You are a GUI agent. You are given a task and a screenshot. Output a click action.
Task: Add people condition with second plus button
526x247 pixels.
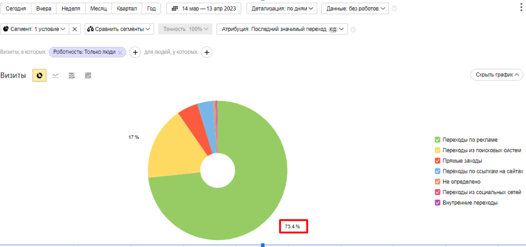point(207,52)
